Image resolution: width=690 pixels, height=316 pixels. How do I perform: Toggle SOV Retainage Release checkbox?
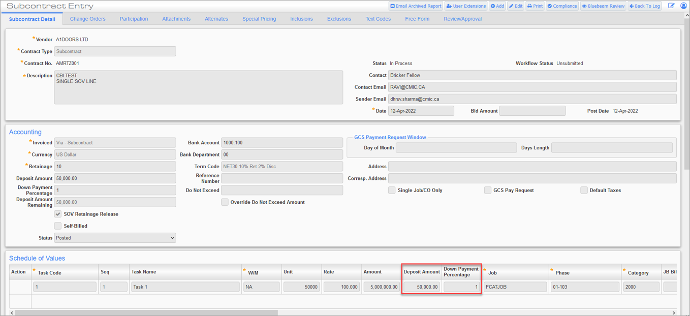[x=58, y=214]
